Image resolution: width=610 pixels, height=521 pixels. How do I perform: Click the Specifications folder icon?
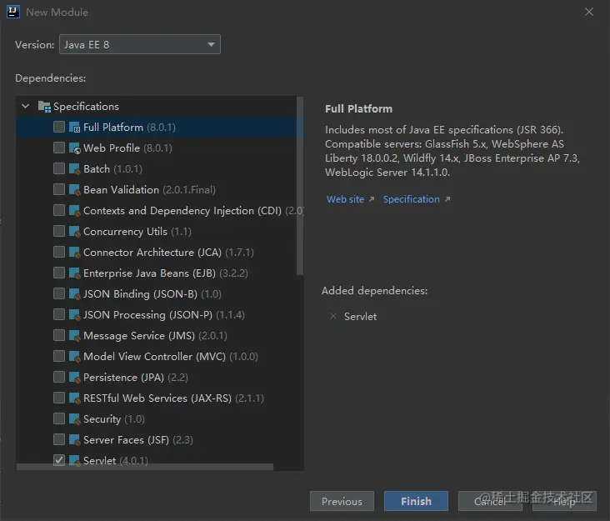(44, 106)
